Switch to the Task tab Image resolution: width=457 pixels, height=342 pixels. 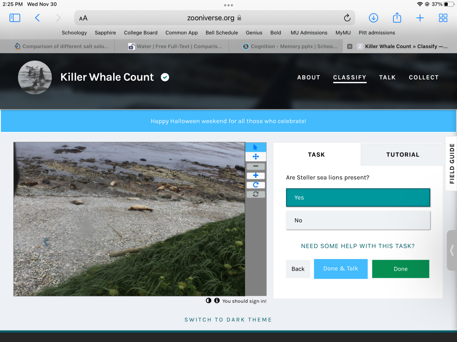click(x=317, y=155)
